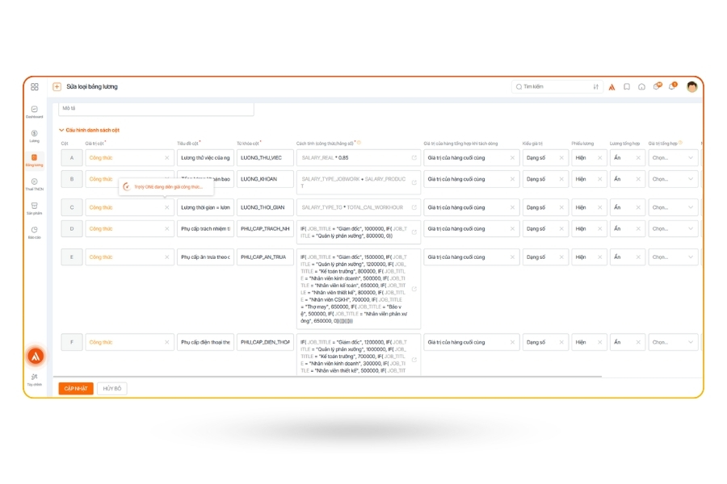The height and width of the screenshot is (484, 727).
Task: Open Giá trị tổng hợp Chọn dropdown row F
Action: pos(673,342)
